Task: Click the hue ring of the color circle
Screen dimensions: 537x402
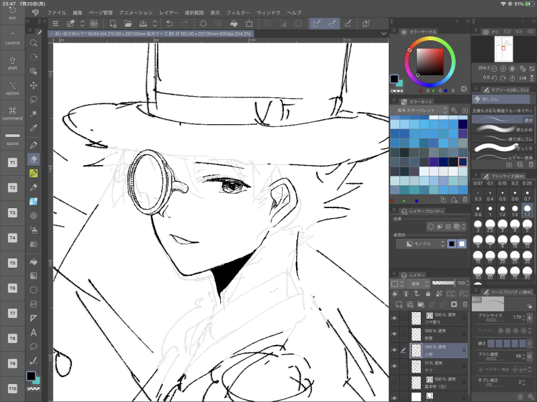Action: click(430, 38)
